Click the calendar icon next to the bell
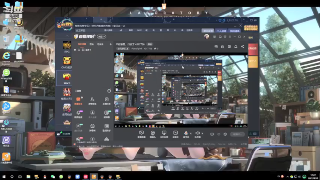The height and width of the screenshot is (180, 320). coord(229,46)
